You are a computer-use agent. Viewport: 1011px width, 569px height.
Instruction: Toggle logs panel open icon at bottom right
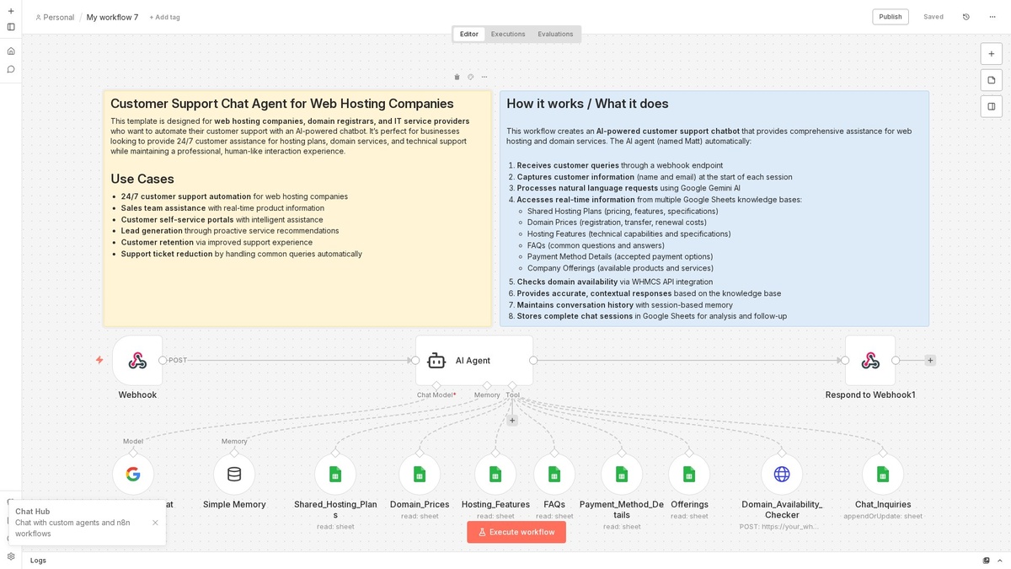tap(1000, 561)
